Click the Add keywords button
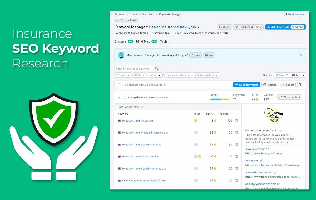The image size is (316, 200). click(x=285, y=27)
